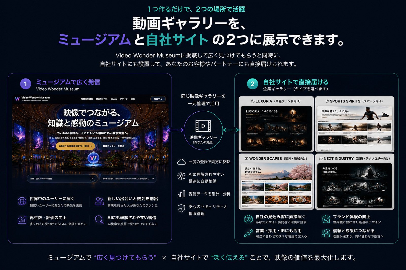This screenshot has height=270, width=406.
Task: Select the SPORTS SPIRITS gallery preview card
Action: click(355, 124)
